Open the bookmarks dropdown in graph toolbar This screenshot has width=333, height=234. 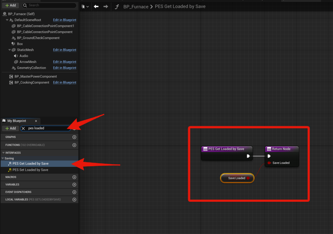85,7
